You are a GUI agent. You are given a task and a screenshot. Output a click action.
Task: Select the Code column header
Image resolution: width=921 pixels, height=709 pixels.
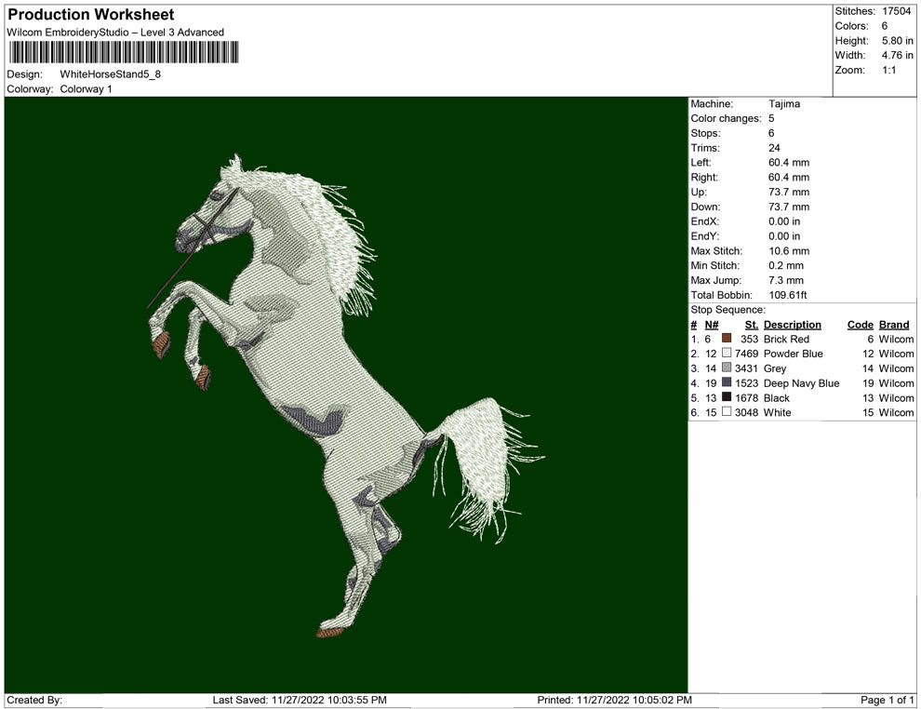(860, 325)
